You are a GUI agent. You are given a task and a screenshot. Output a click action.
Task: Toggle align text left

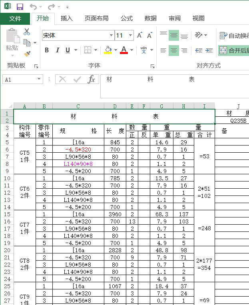(x=163, y=50)
